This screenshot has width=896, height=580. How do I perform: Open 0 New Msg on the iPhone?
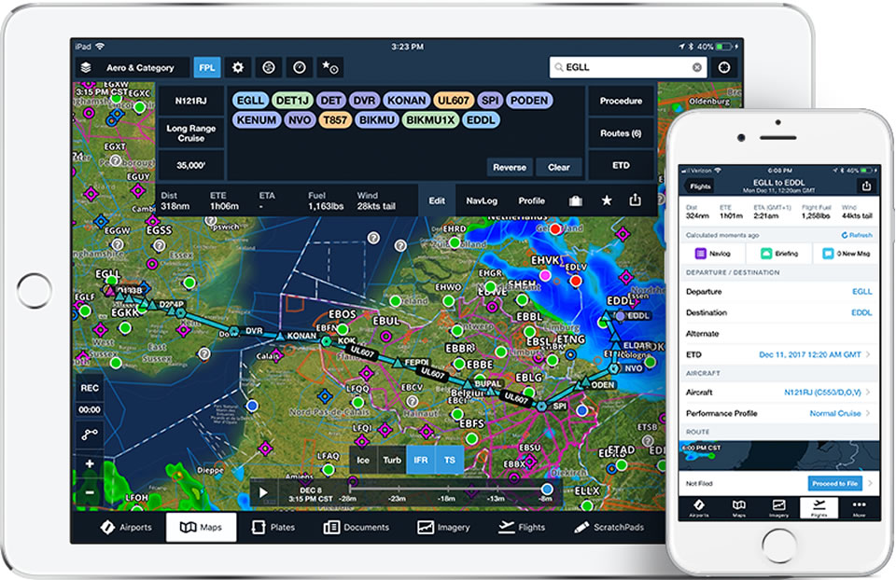point(846,254)
